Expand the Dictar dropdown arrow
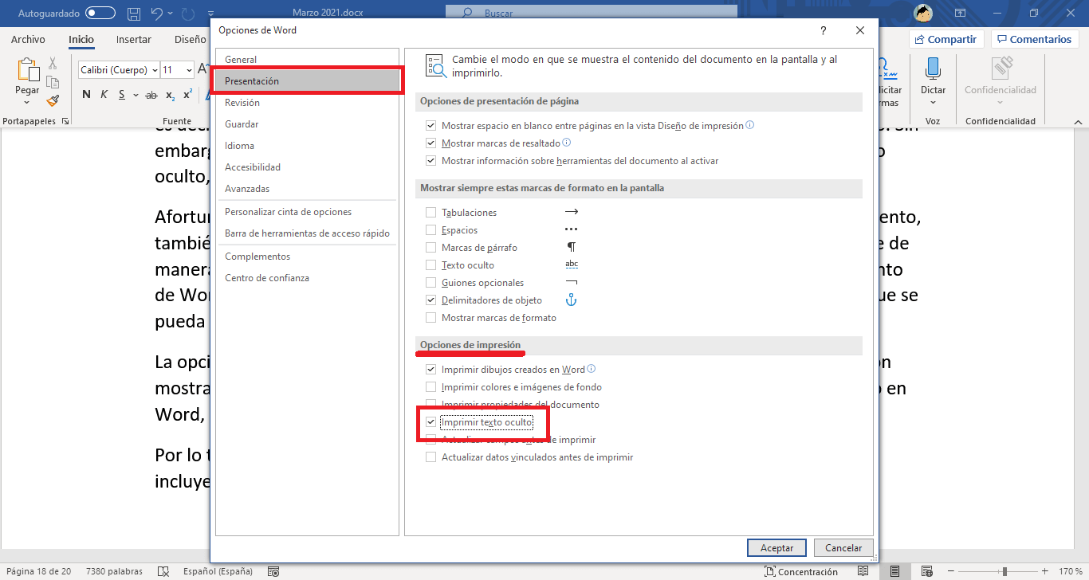 933,103
